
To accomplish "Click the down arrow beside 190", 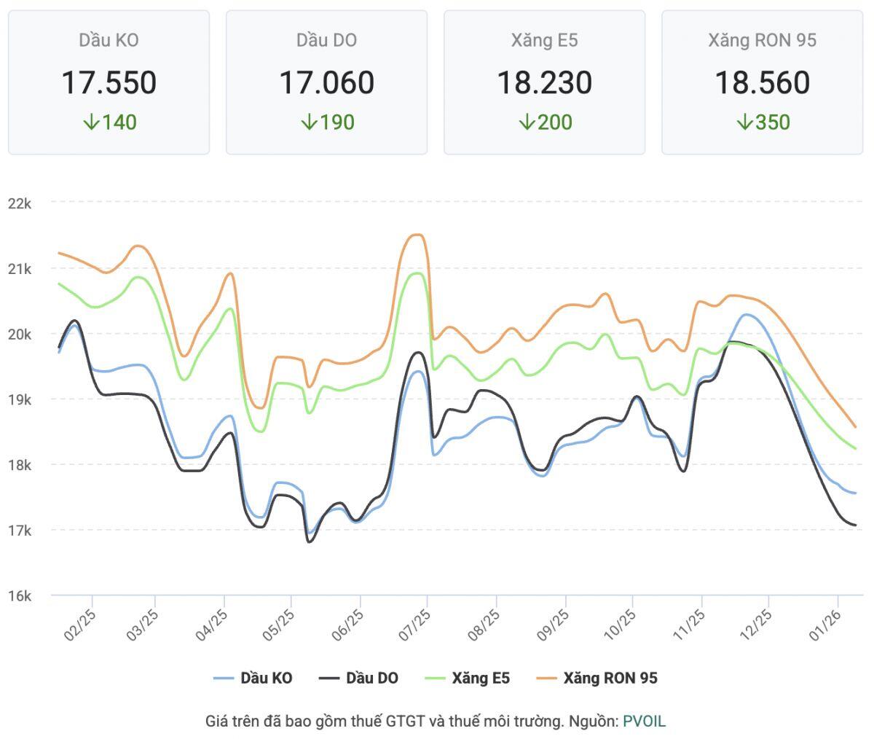I will pos(309,122).
